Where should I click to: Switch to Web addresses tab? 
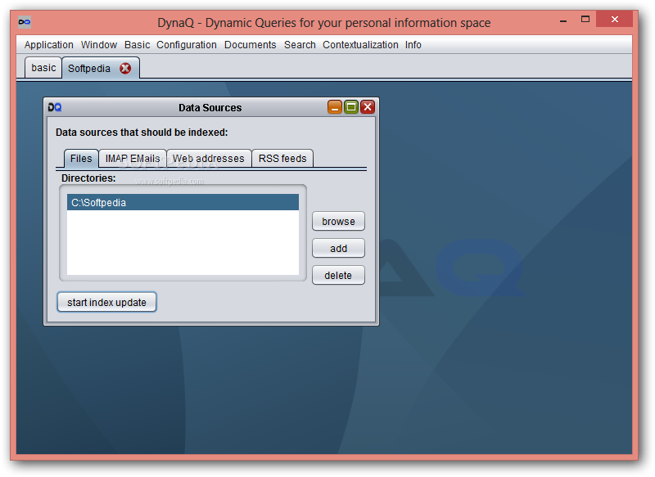tap(209, 159)
